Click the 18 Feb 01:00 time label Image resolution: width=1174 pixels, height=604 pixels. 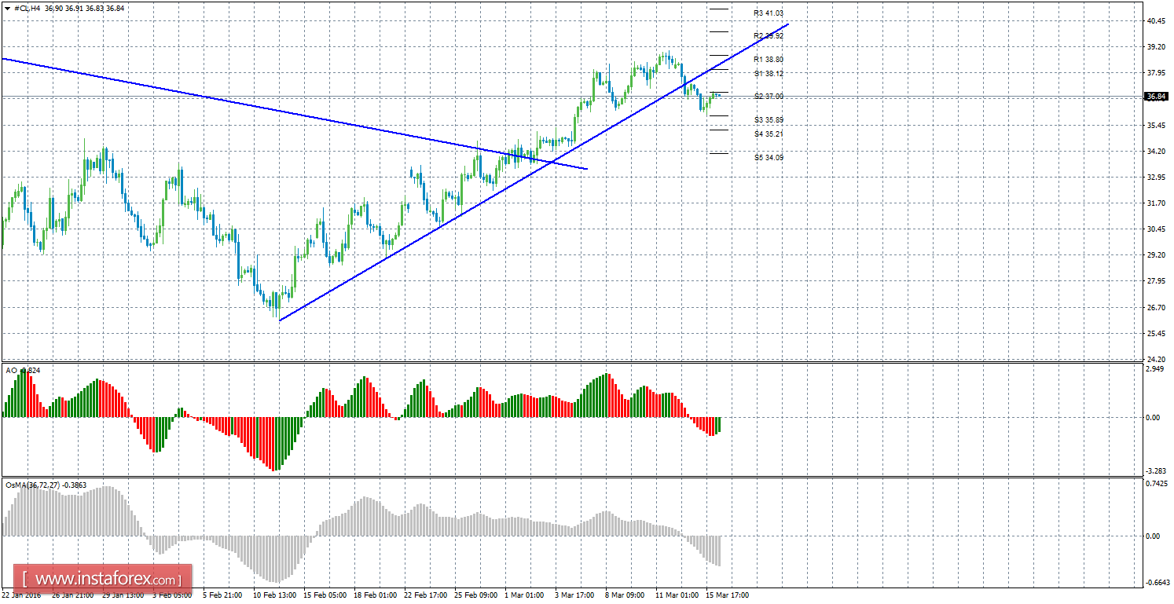(x=374, y=595)
